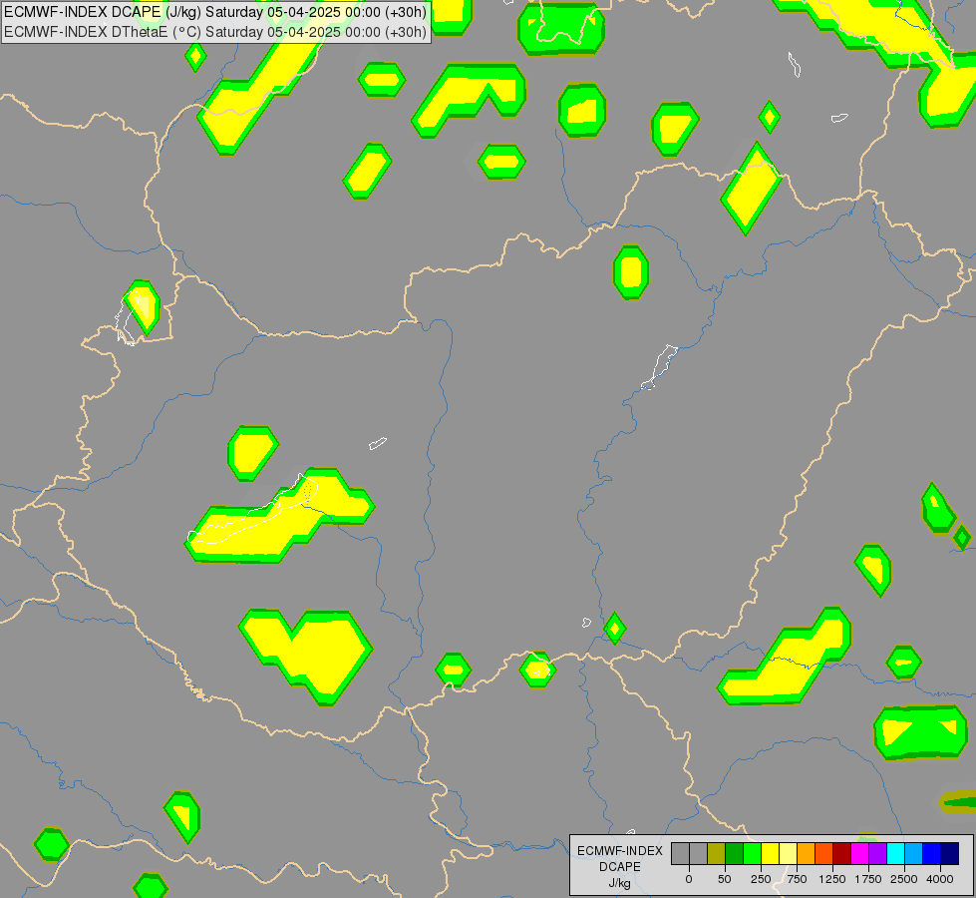Viewport: 976px width, 898px height.
Task: Click the legend tick label '4000'
Action: [940, 879]
